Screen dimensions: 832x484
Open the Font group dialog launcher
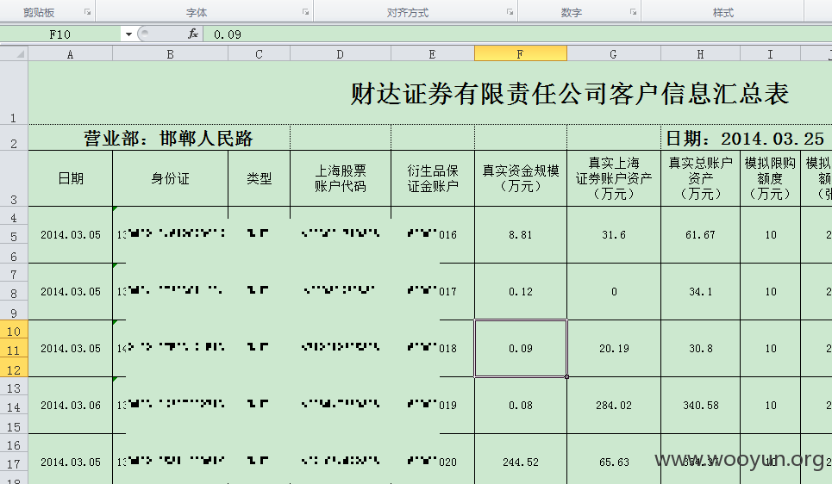305,12
